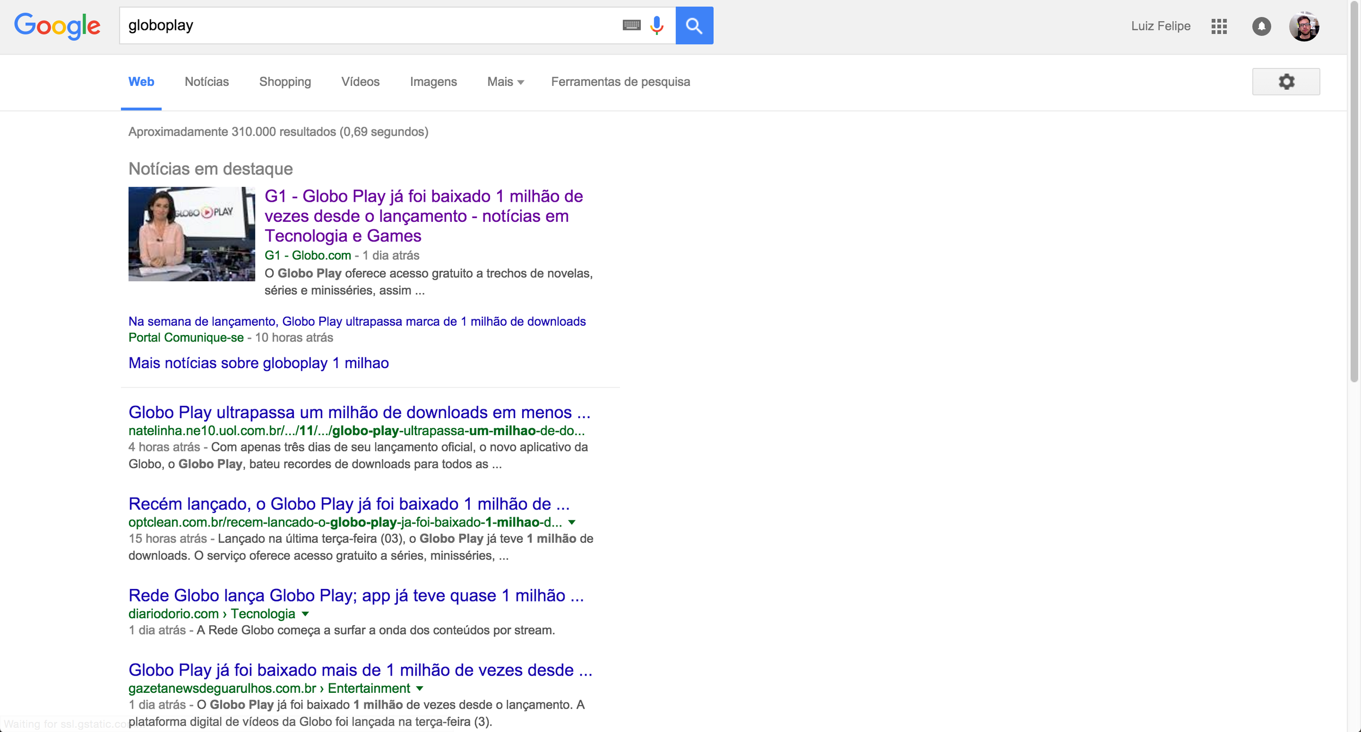Image resolution: width=1361 pixels, height=732 pixels.
Task: Open Globo Play já foi baixado mais result
Action: tap(360, 670)
